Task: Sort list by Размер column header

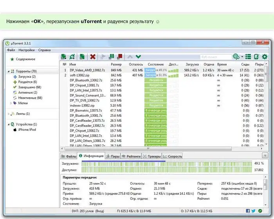Action: pyautogui.click(x=116, y=64)
